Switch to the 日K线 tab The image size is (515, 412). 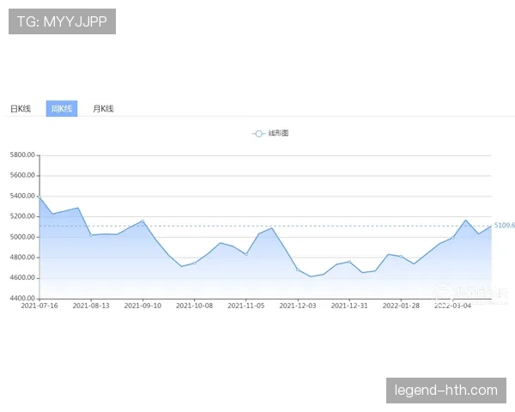(x=21, y=109)
